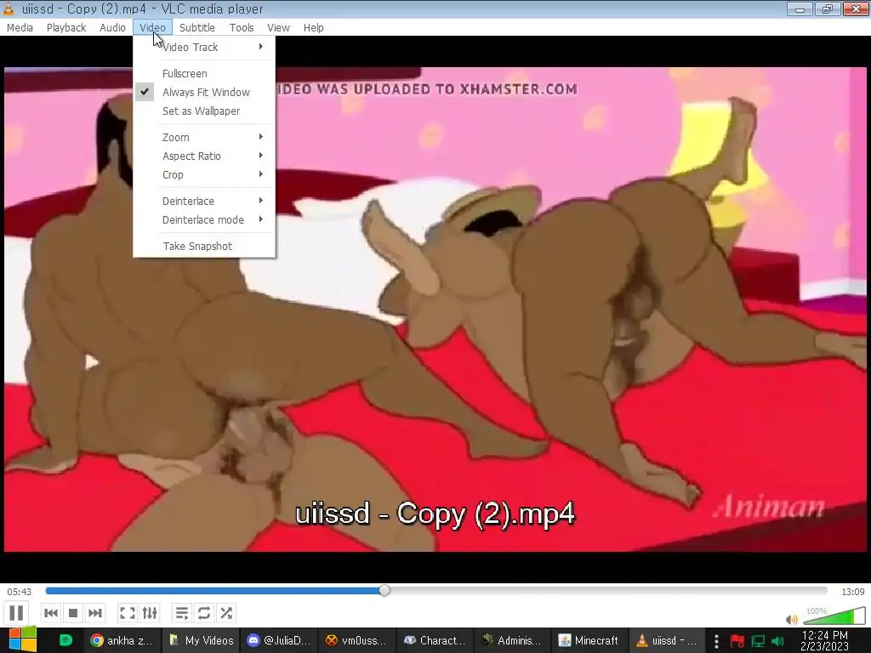Expand the Aspect Ratio submenu

pyautogui.click(x=204, y=156)
